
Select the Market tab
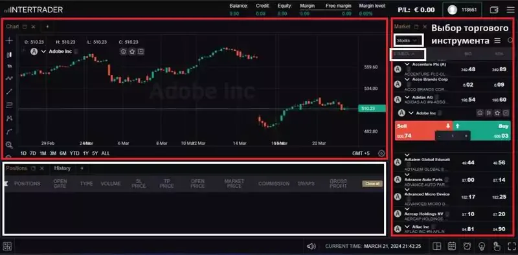[x=402, y=27]
